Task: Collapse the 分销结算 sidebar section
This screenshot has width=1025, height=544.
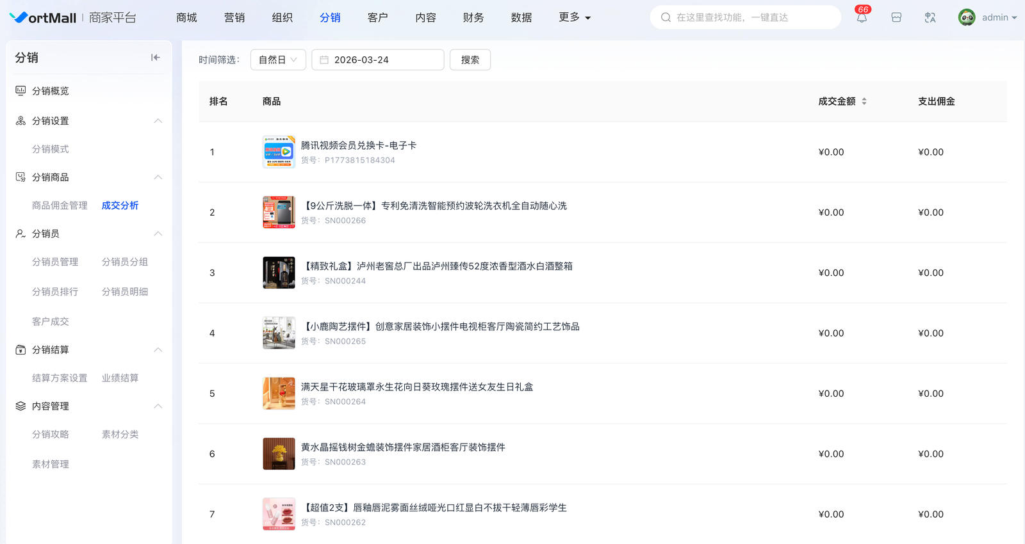Action: click(158, 350)
